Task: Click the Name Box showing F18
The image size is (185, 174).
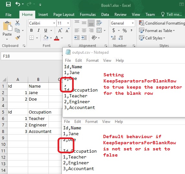Action: (x=32, y=56)
